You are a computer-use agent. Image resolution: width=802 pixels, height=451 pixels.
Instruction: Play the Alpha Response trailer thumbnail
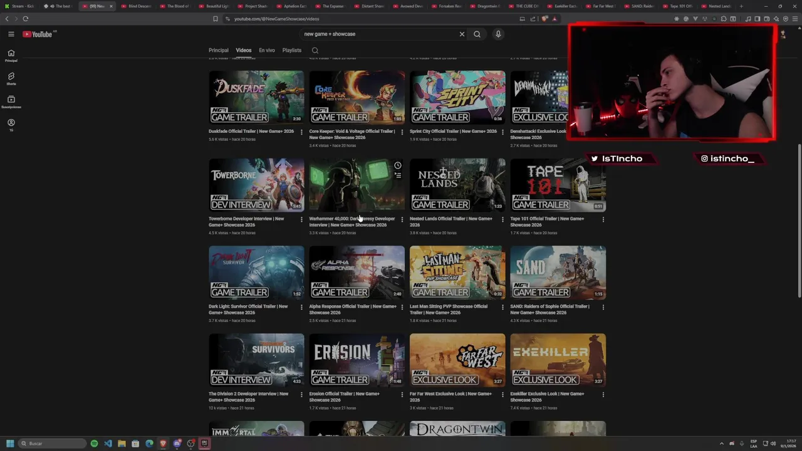357,272
